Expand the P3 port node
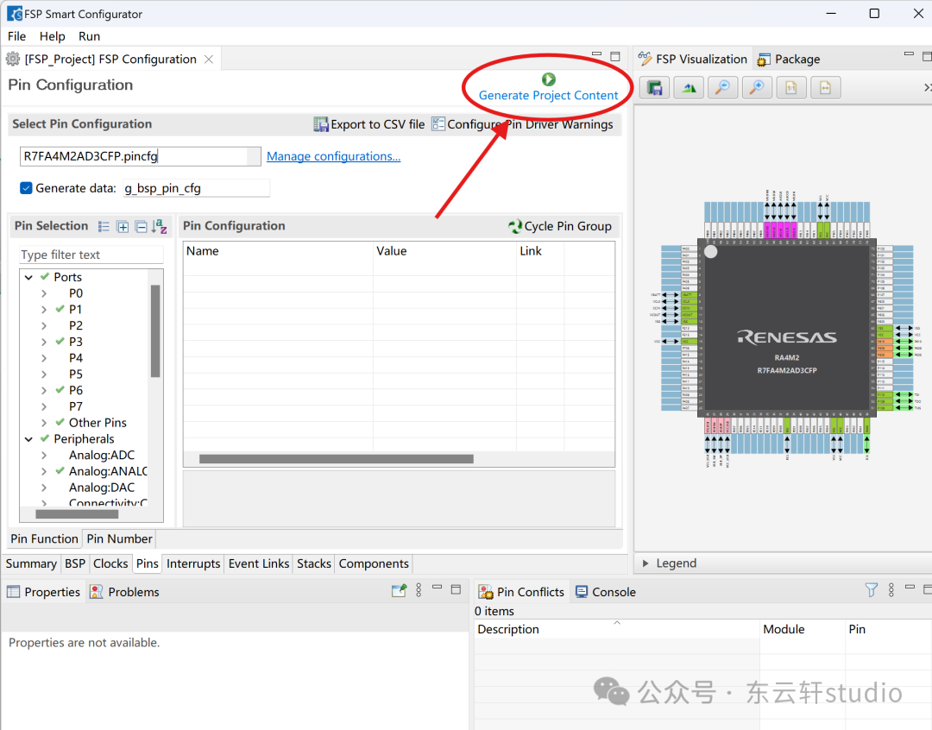932x730 pixels. click(x=44, y=342)
